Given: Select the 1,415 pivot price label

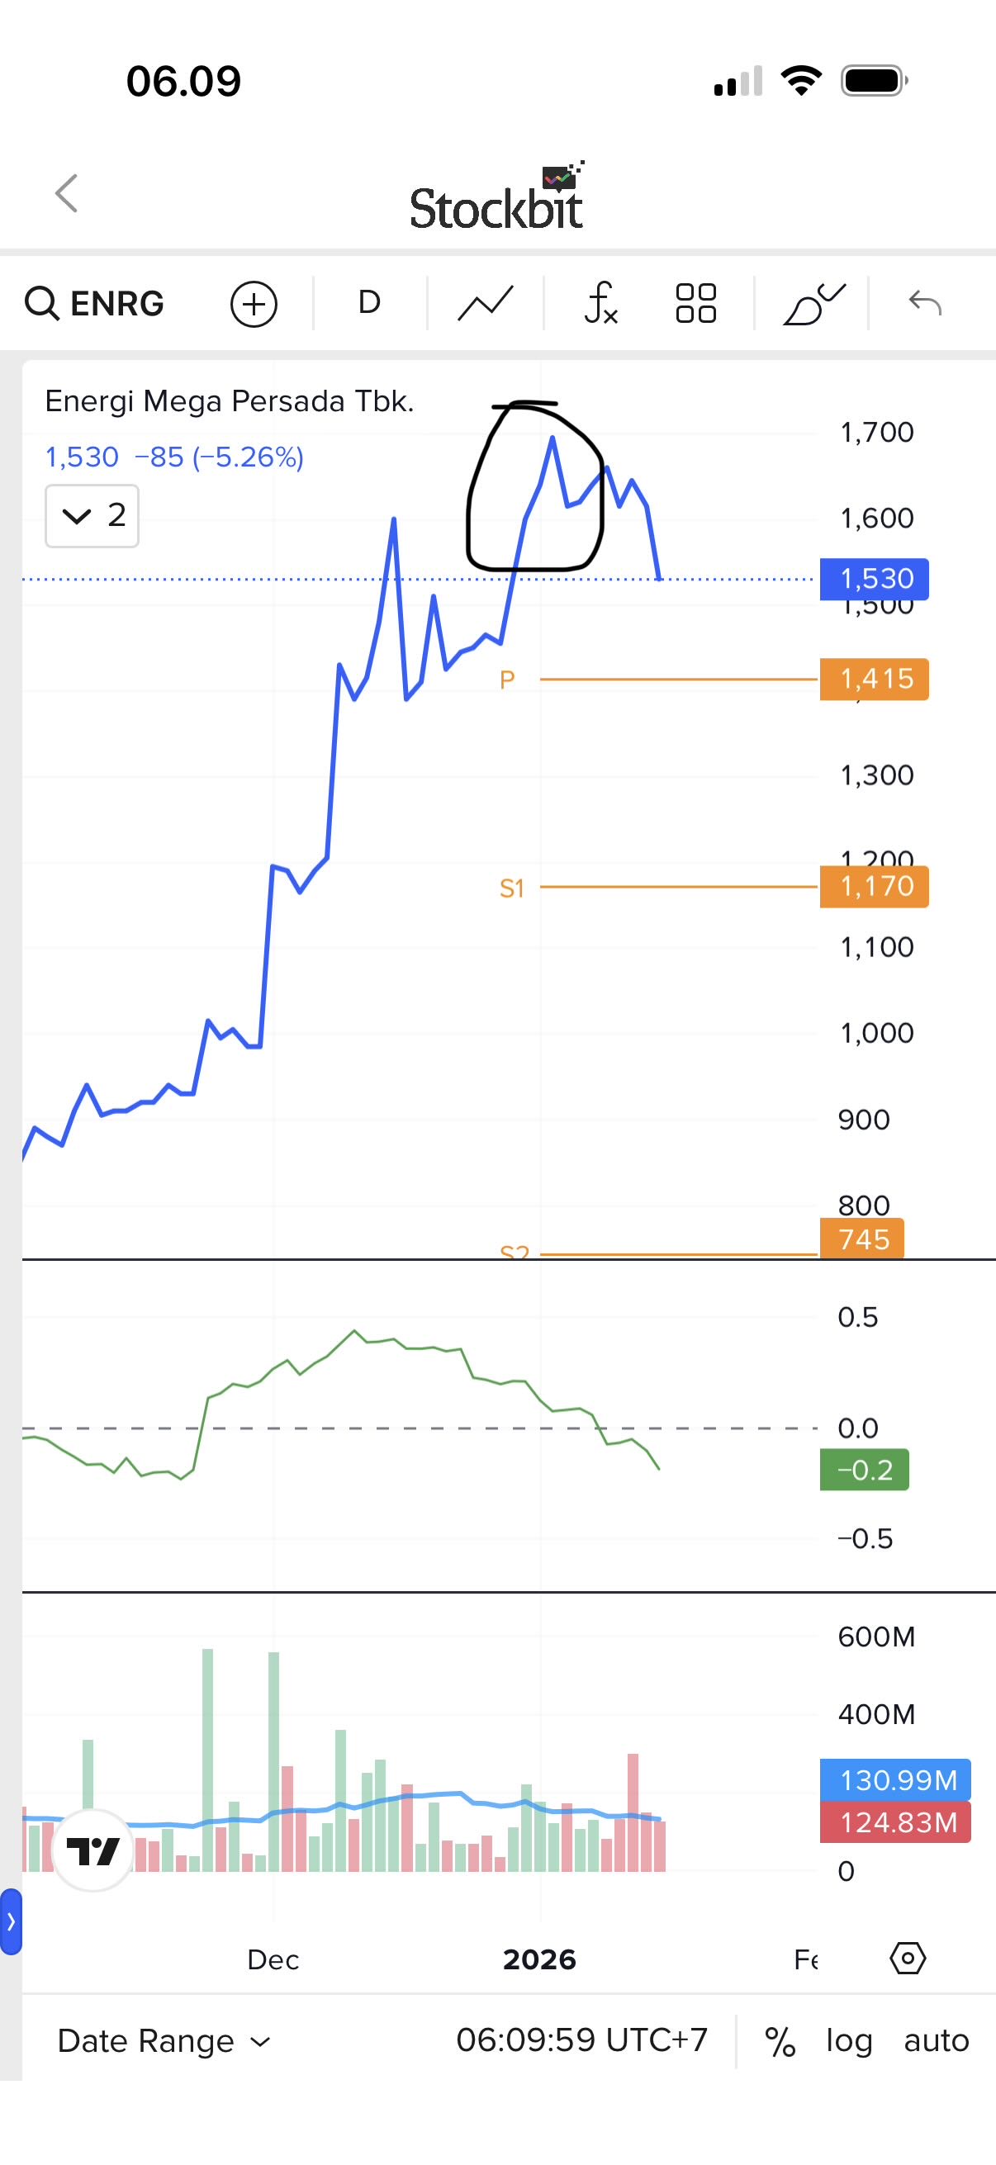Looking at the screenshot, I should tap(874, 679).
